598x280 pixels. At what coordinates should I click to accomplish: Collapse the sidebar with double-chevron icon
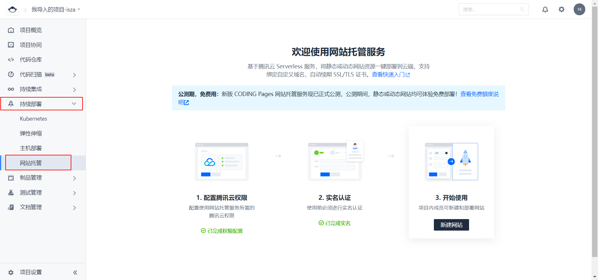click(75, 273)
